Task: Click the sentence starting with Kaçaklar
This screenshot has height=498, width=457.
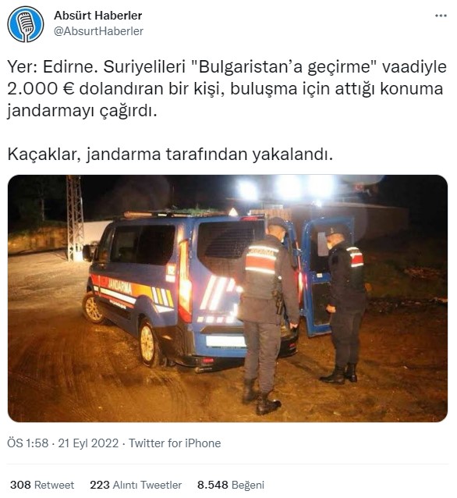Action: [170, 155]
